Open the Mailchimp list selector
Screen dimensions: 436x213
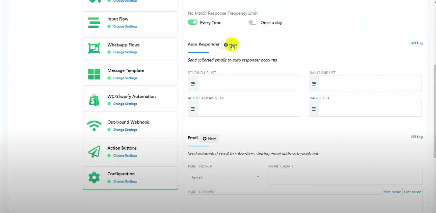coord(370,84)
